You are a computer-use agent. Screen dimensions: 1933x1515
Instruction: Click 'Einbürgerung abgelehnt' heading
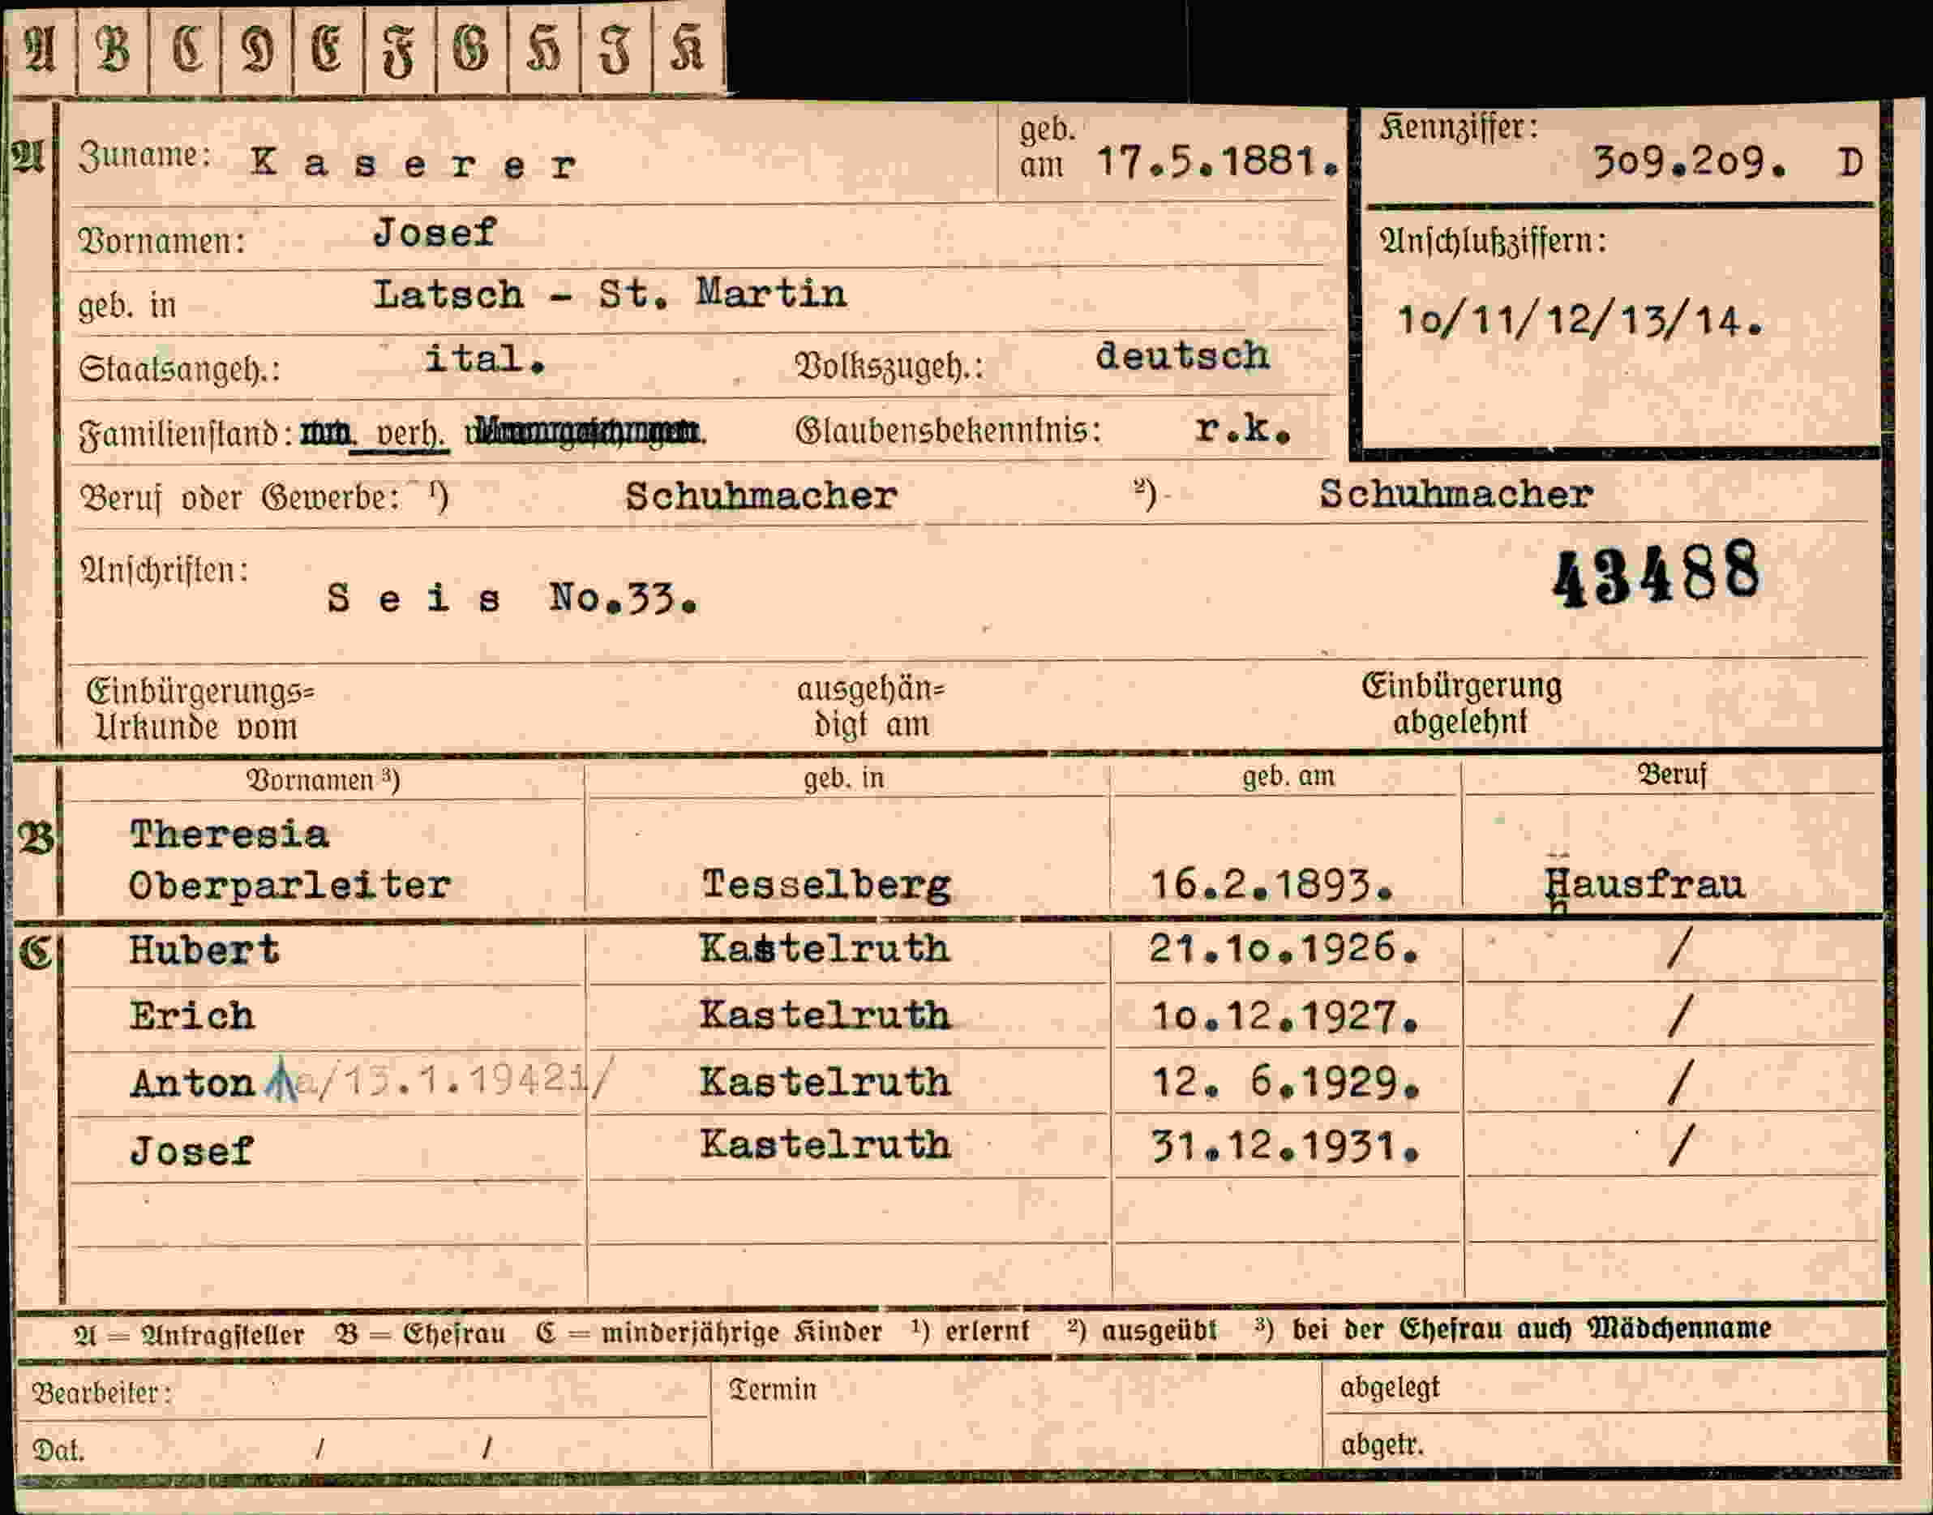coord(1461,703)
